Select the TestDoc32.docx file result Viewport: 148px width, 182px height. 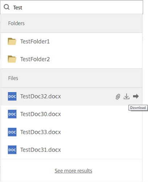71,96
